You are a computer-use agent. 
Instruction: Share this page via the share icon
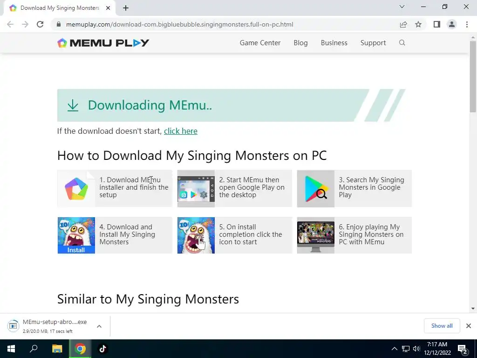pyautogui.click(x=403, y=24)
